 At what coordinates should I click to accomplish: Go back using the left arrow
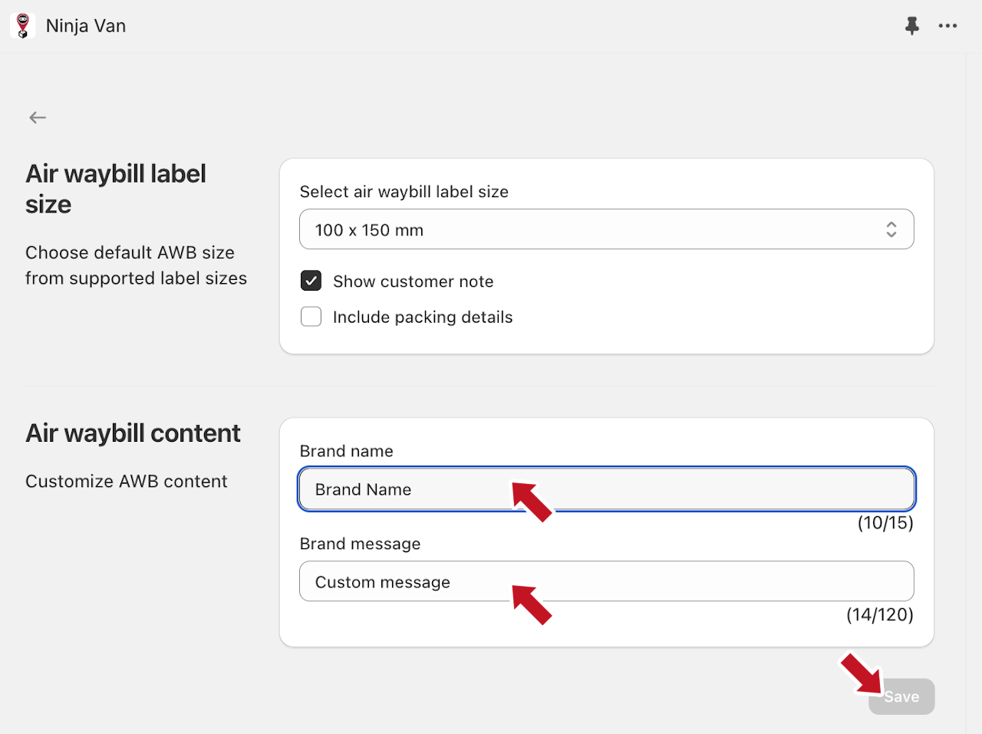(38, 117)
